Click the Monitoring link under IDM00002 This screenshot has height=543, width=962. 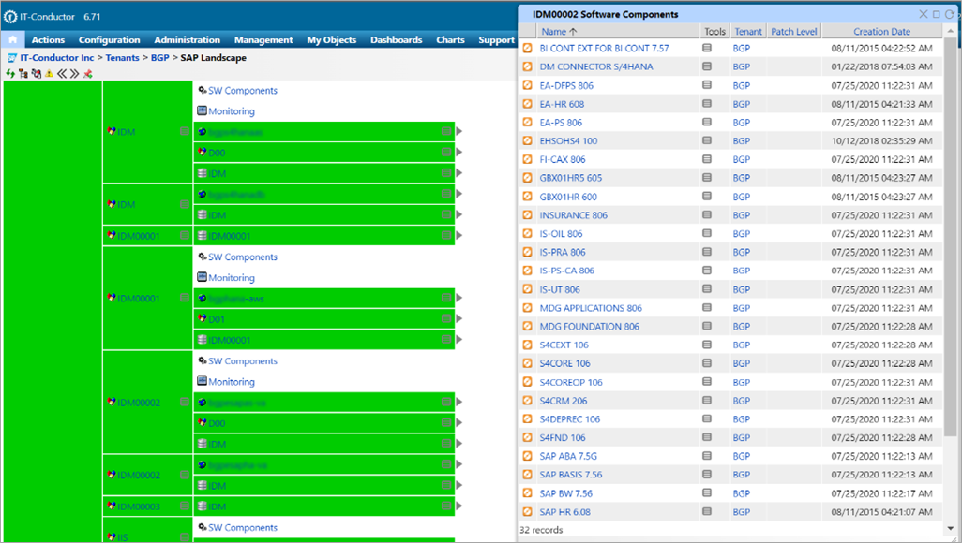[231, 382]
